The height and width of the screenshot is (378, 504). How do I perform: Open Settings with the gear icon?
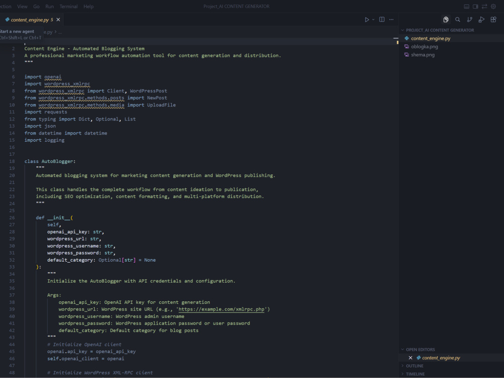pos(493,6)
